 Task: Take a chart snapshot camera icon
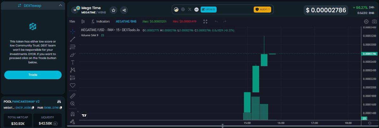[x=374, y=21]
